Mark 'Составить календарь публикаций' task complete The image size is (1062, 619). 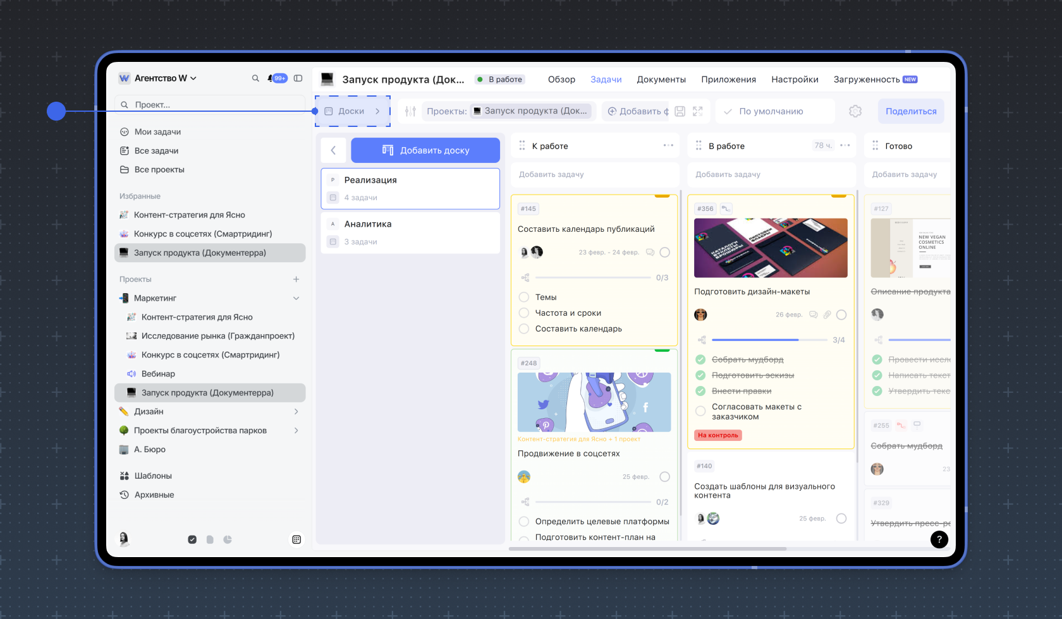pyautogui.click(x=664, y=252)
